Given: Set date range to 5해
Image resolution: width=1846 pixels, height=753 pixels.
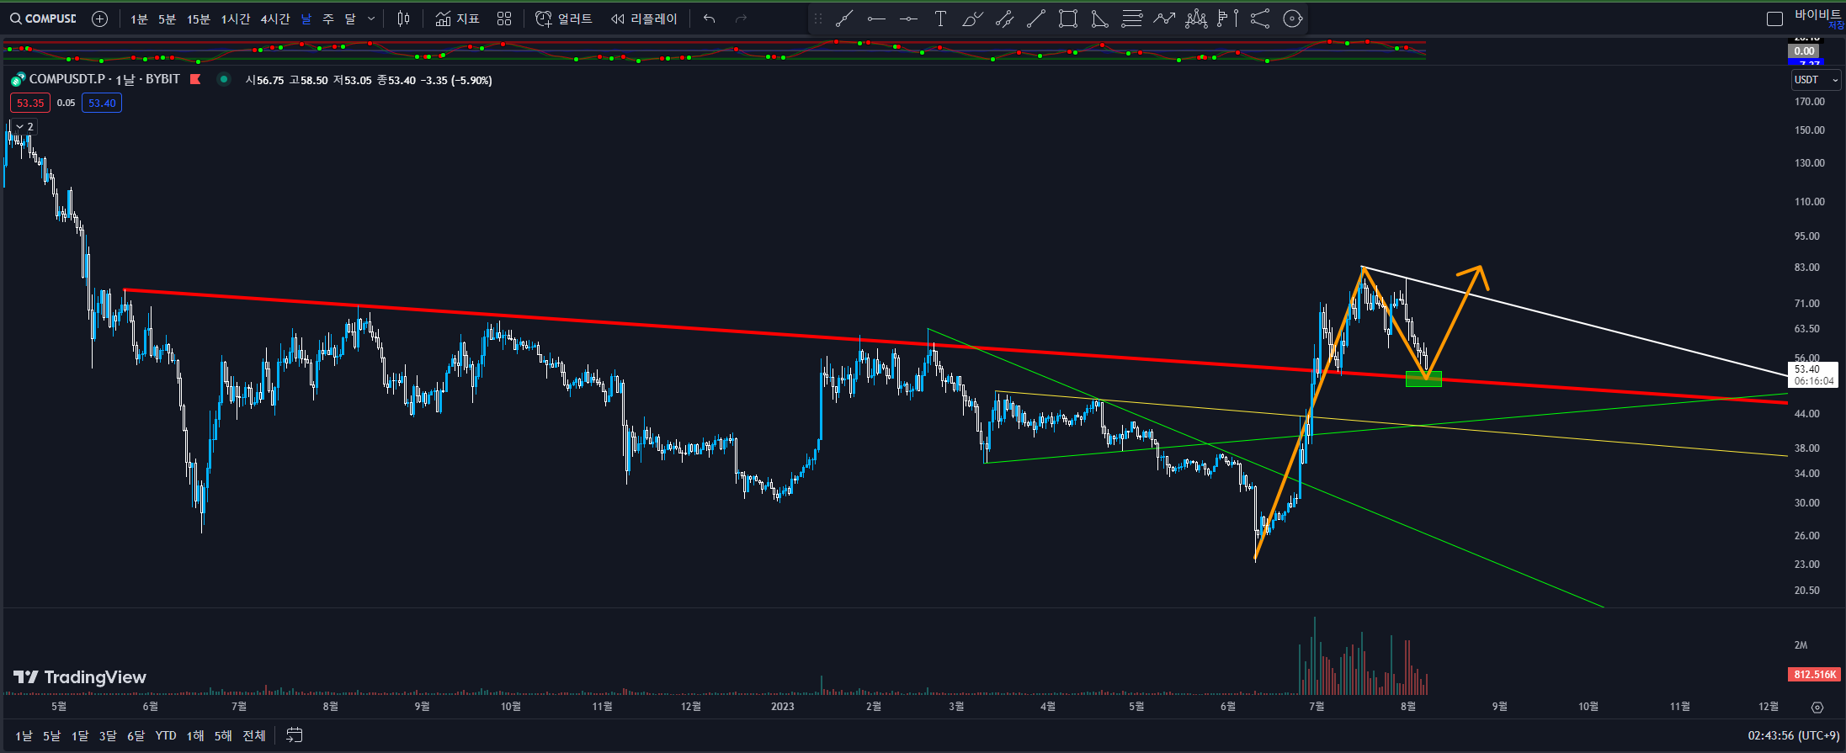Looking at the screenshot, I should pyautogui.click(x=223, y=735).
